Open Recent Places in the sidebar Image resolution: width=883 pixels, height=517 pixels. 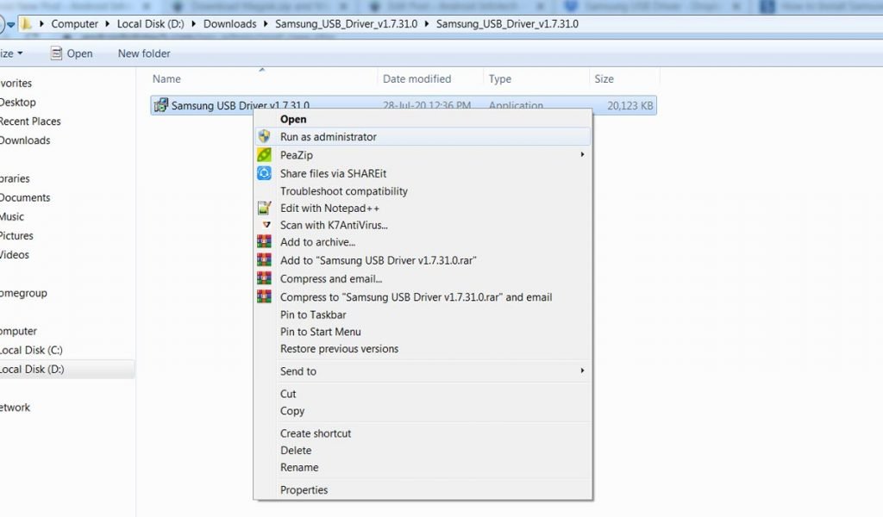point(30,121)
